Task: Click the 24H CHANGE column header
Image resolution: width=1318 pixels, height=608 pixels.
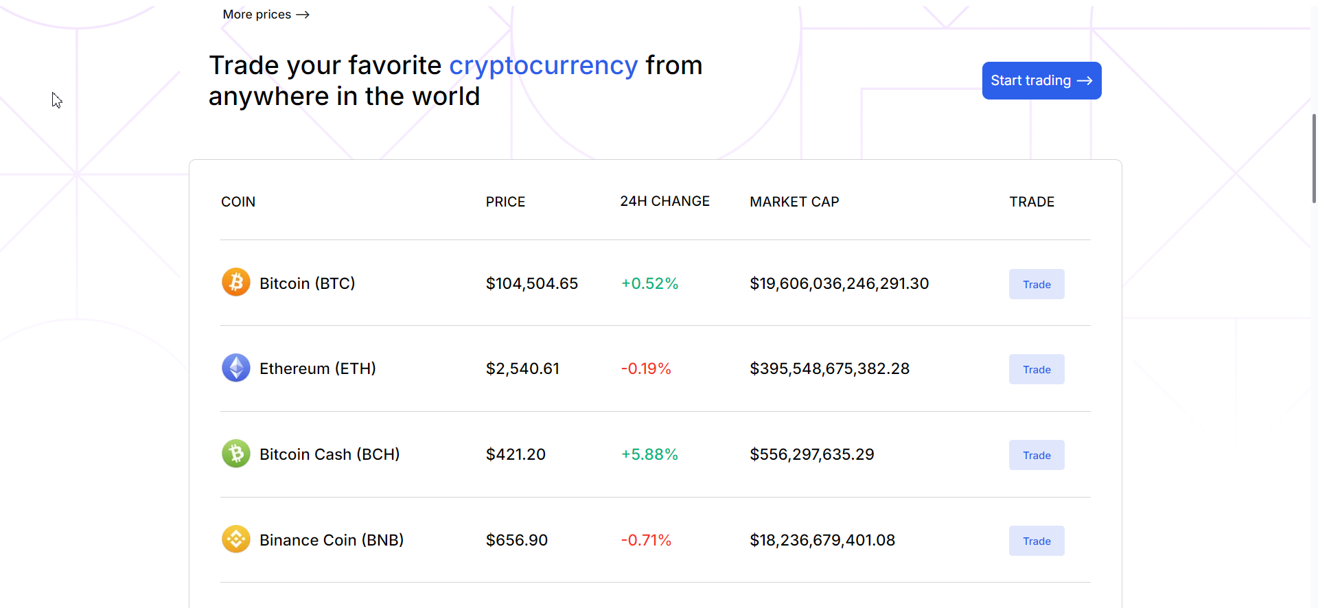Action: pos(664,202)
